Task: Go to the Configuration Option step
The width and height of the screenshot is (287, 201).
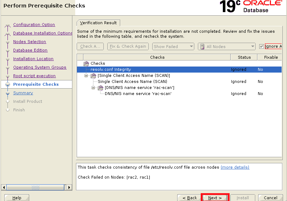Action: click(34, 25)
